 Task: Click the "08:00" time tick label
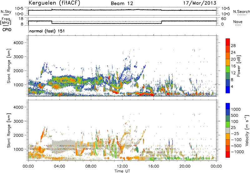point(91,166)
